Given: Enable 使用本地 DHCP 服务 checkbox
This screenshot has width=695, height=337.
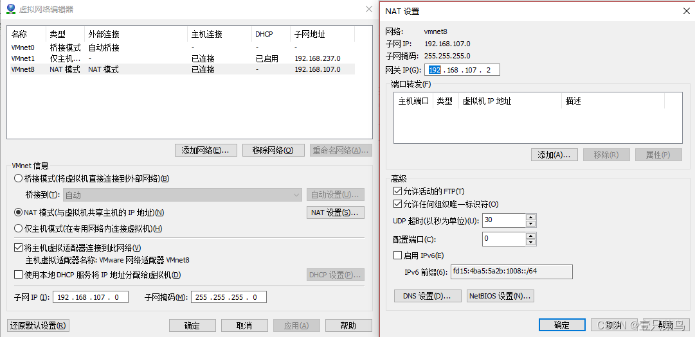Looking at the screenshot, I should (x=18, y=275).
